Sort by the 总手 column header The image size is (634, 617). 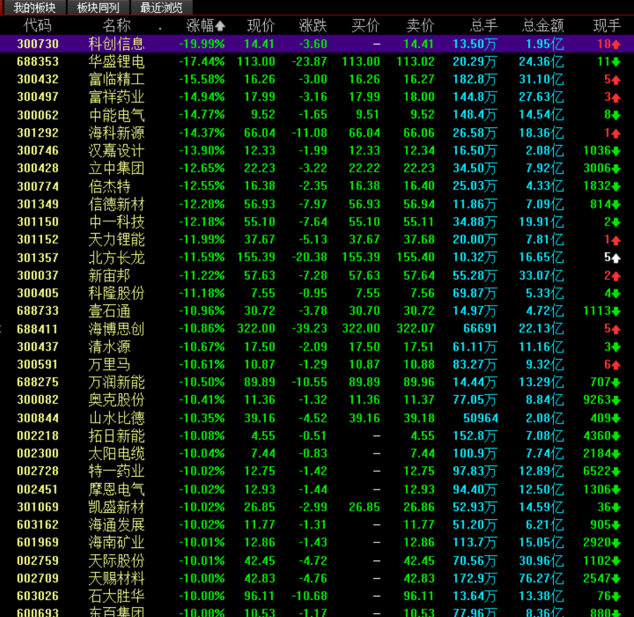coord(483,25)
